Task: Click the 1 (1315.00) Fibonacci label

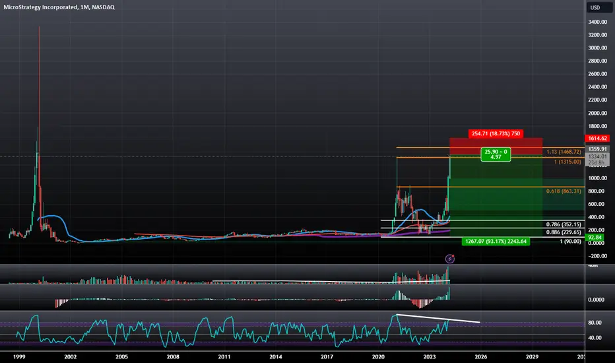Action: pos(567,162)
